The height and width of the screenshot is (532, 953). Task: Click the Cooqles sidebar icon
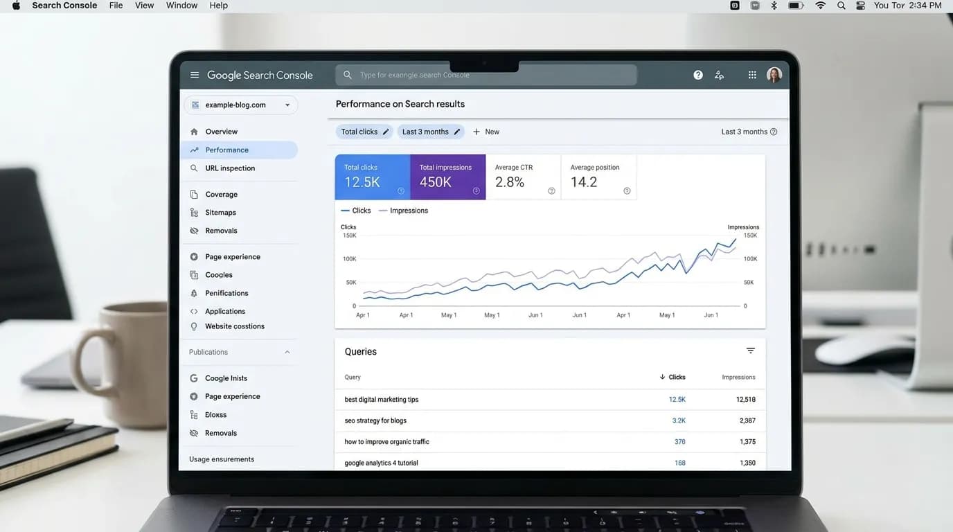click(194, 275)
